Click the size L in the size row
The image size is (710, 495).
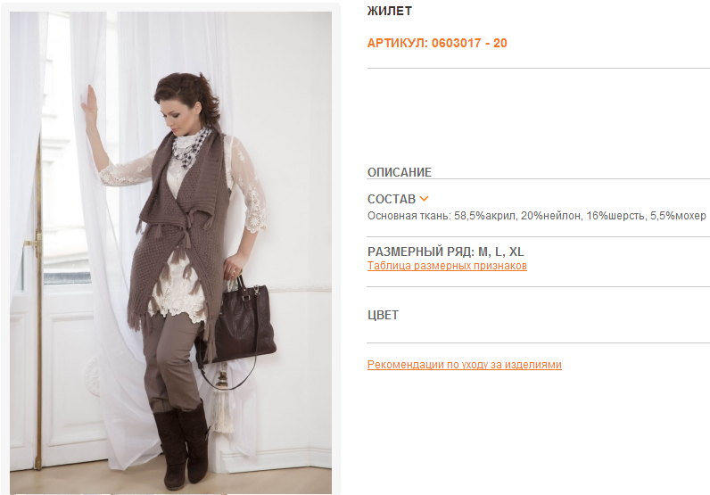pyautogui.click(x=498, y=252)
